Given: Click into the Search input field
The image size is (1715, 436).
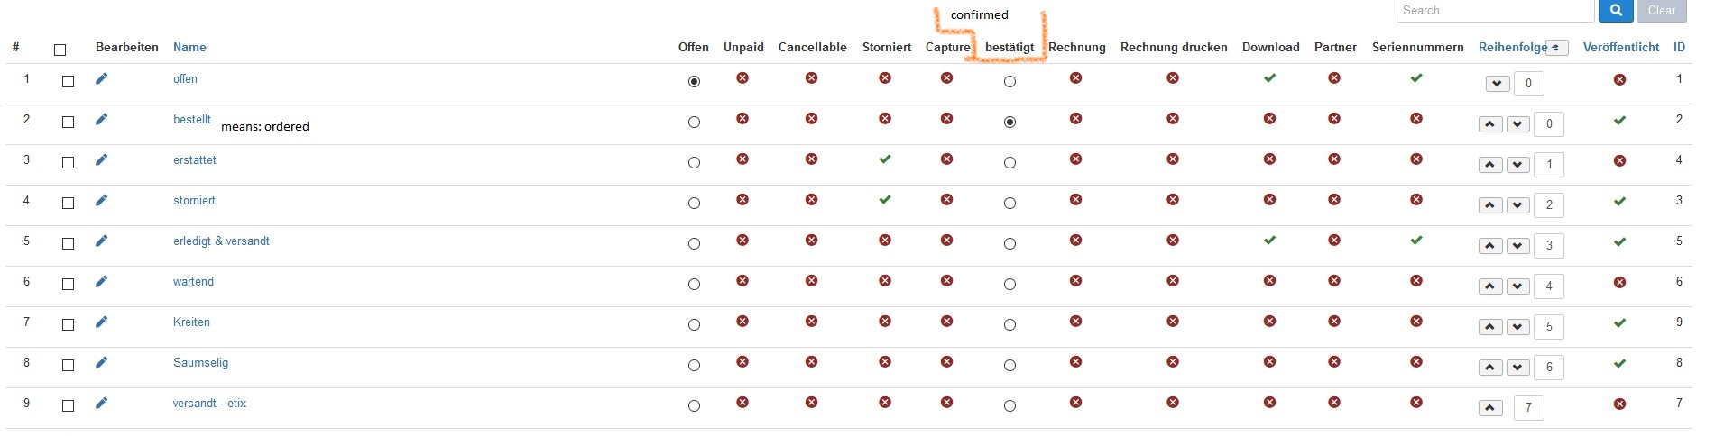Looking at the screenshot, I should 1496,11.
